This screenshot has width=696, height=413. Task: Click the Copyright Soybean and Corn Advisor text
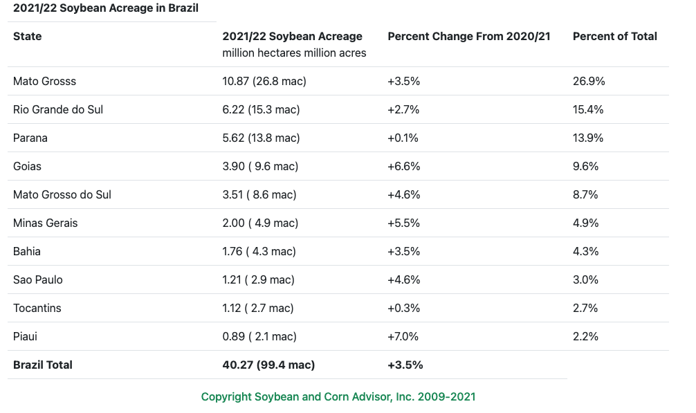tap(338, 397)
